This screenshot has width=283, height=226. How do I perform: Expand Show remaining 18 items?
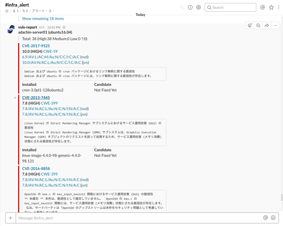[x=43, y=19]
